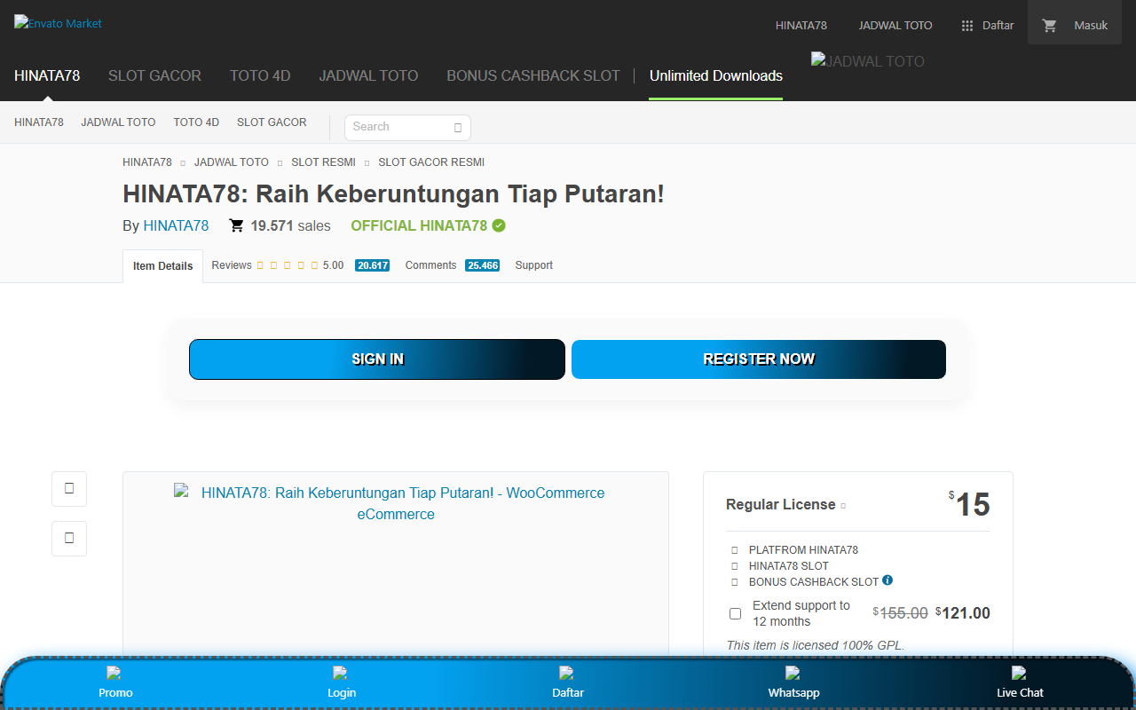Open the HINATA78 link in the top bar
This screenshot has width=1136, height=710.
coord(801,26)
